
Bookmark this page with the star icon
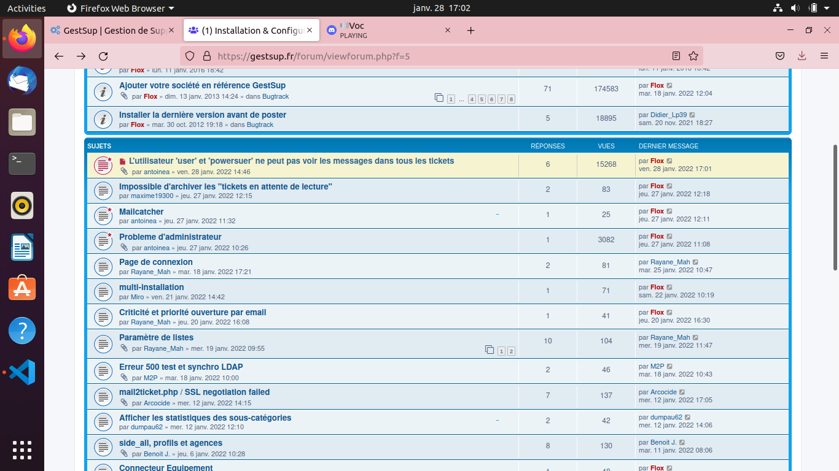(x=693, y=56)
